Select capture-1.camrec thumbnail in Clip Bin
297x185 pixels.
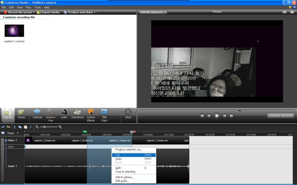click(14, 31)
